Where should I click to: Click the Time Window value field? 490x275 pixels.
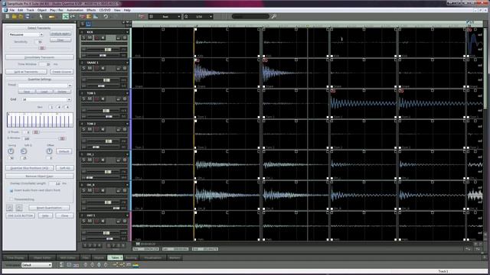[44, 64]
